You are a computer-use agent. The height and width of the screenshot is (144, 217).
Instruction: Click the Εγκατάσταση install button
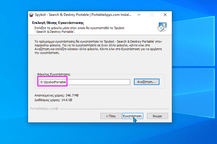[133, 116]
